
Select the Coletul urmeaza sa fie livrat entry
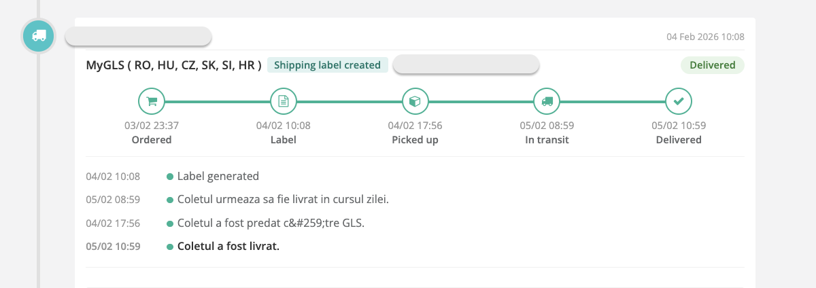coord(282,200)
